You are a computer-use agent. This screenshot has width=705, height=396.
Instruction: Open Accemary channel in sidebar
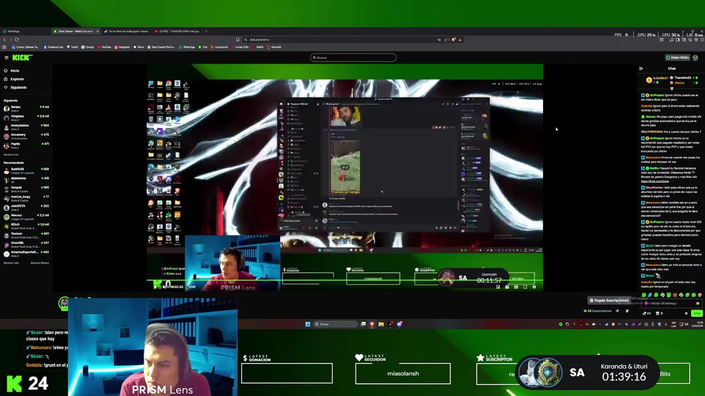(25, 135)
